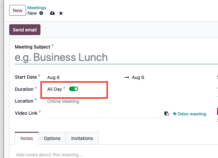218x158 pixels.
Task: Go to Meetings breadcrumb link
Action: 37,8
